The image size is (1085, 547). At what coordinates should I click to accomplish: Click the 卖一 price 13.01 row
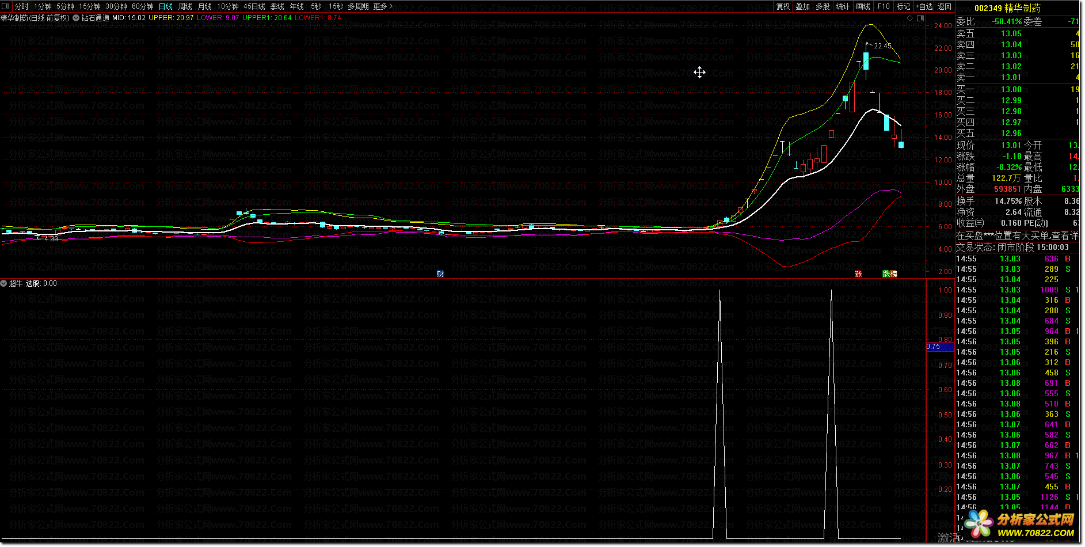click(1018, 78)
